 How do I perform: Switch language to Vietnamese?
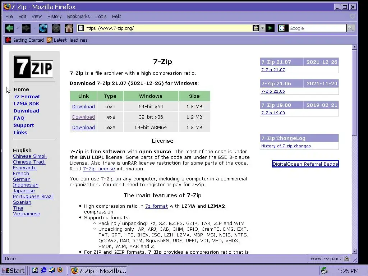[x=27, y=214]
